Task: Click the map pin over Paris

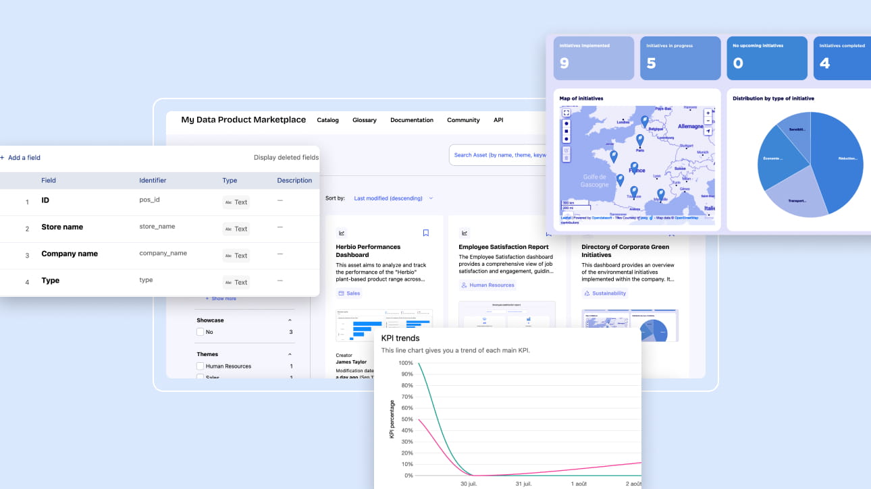Action: (639, 140)
